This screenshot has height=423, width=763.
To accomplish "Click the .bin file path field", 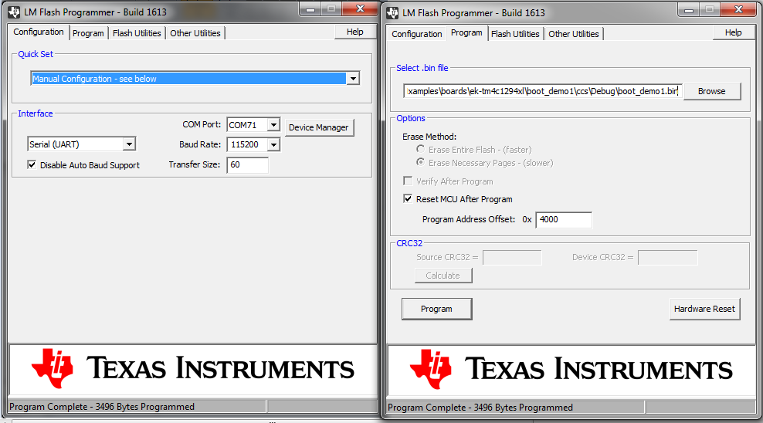I will click(543, 91).
